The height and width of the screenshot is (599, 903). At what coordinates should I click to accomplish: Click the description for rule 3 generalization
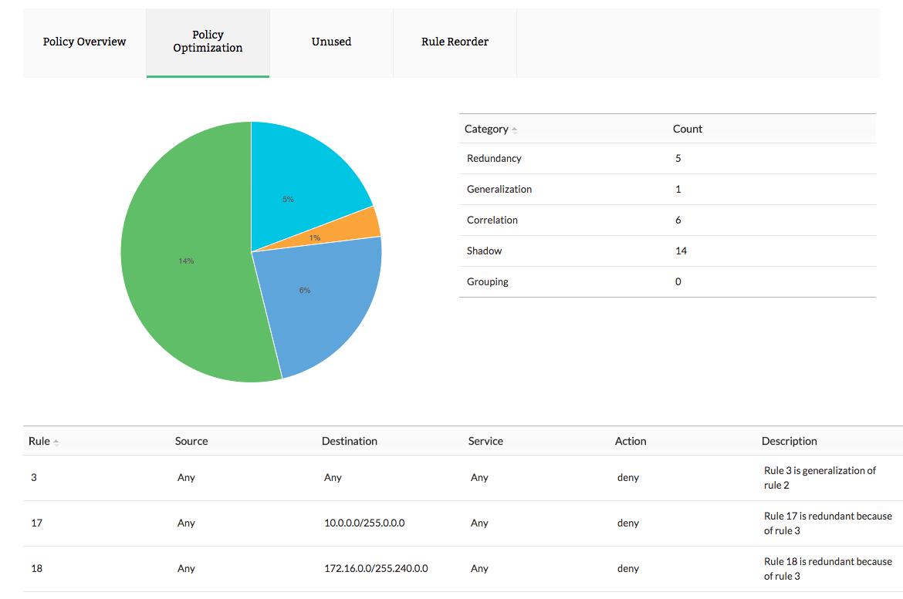pyautogui.click(x=820, y=477)
